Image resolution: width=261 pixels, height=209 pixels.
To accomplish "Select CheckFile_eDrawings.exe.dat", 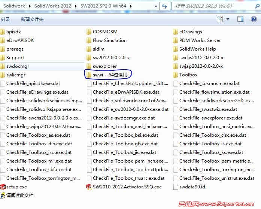I will click(x=34, y=92).
